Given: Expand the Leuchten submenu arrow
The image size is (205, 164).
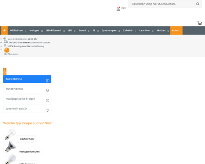Looking at the screenshot, I should click(153, 31).
